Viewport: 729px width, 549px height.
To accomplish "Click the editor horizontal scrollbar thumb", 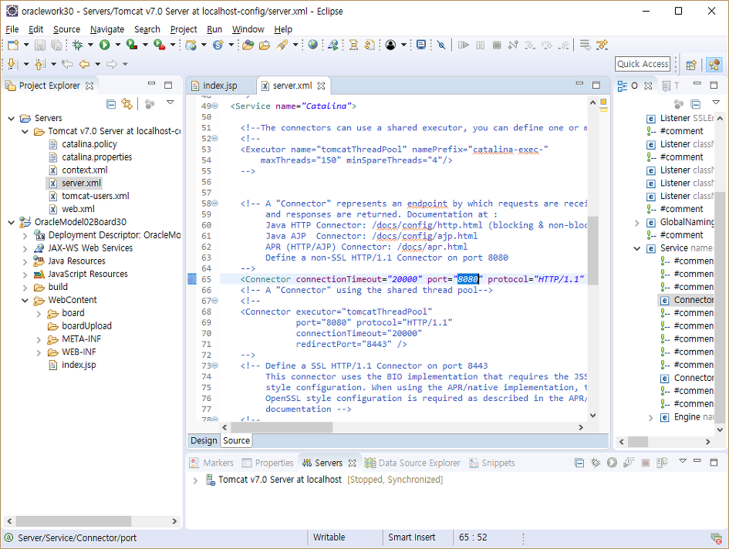I will [x=282, y=427].
